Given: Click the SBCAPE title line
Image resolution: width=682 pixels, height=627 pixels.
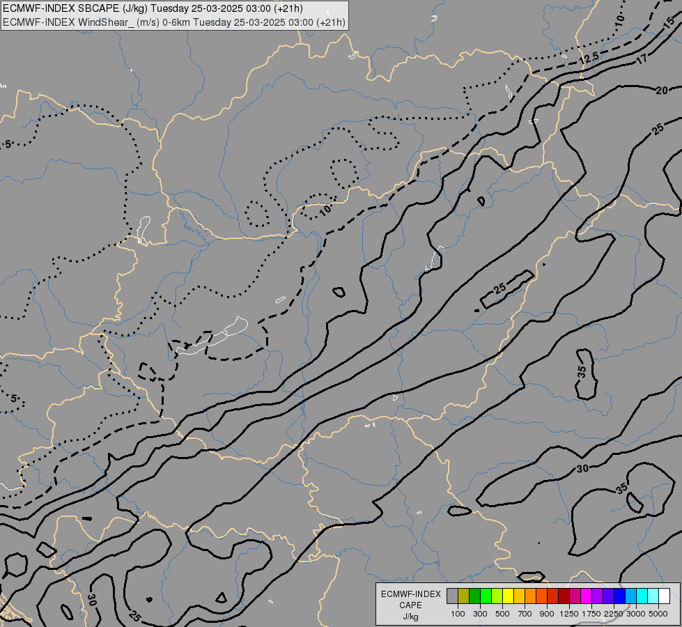Looking at the screenshot, I should tap(153, 8).
